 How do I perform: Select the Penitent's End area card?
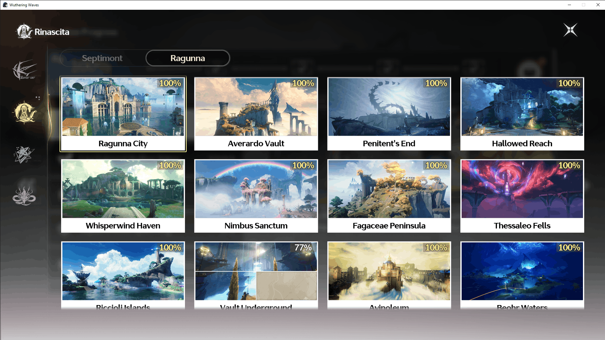tap(389, 114)
